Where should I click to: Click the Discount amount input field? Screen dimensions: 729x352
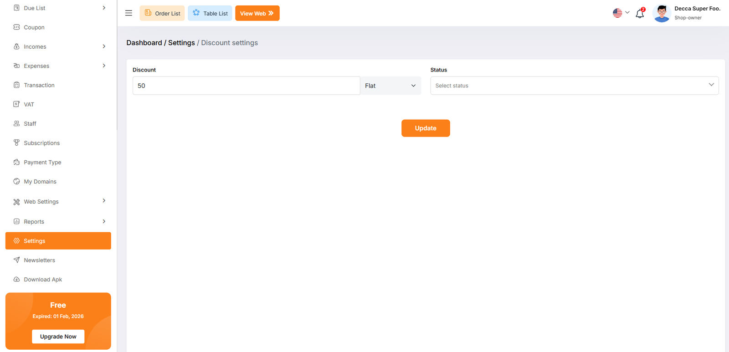(246, 86)
